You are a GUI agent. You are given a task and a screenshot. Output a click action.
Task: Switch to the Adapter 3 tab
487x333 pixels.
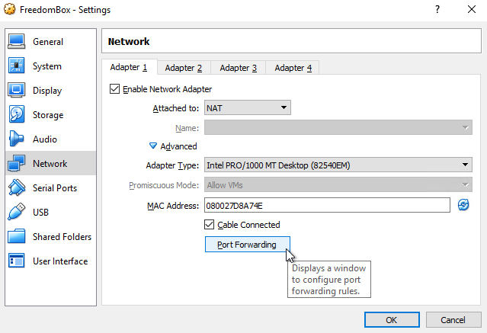(239, 68)
